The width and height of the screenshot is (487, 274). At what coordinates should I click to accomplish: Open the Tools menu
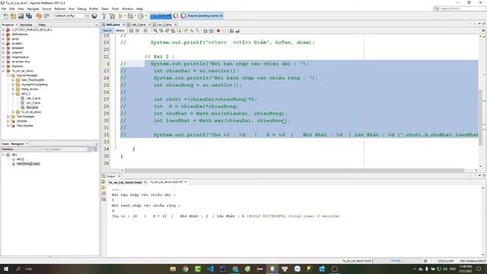(115, 8)
